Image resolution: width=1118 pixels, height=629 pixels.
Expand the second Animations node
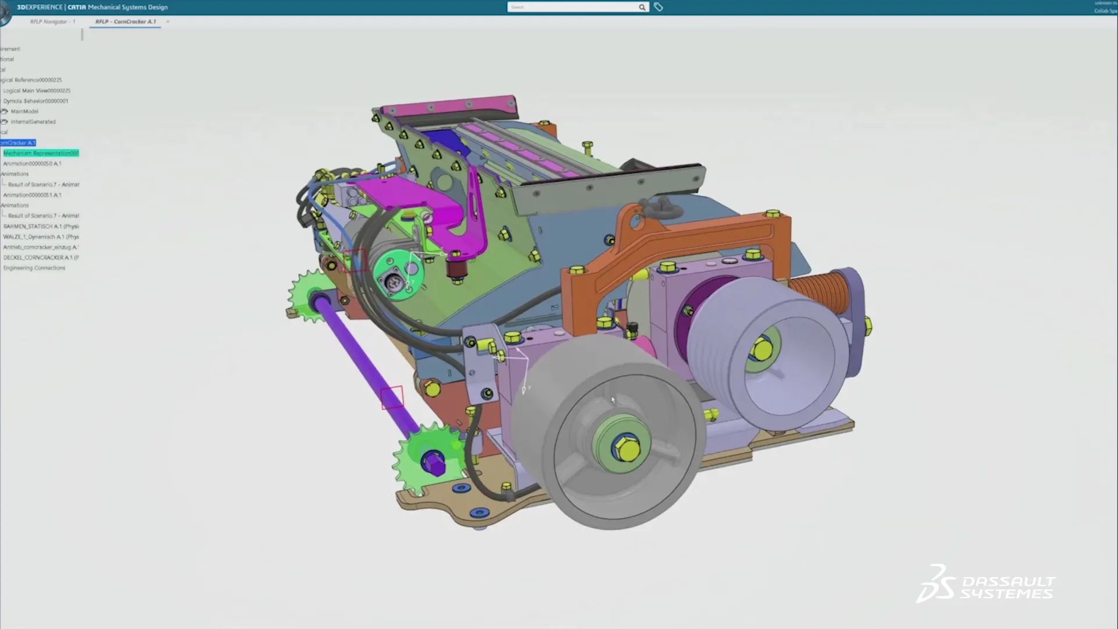[2, 205]
